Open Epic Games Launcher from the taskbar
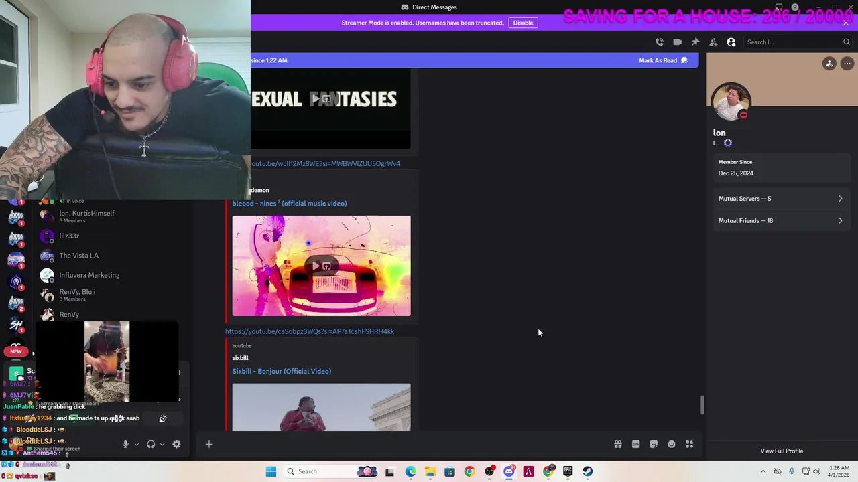 (x=568, y=471)
